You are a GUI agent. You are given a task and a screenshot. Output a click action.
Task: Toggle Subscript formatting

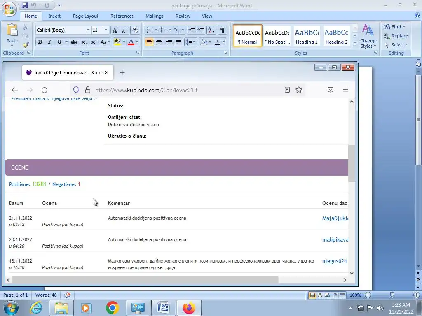(84, 42)
